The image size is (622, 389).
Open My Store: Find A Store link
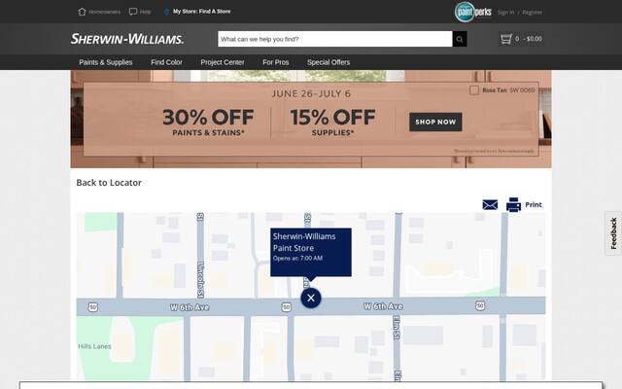(201, 12)
